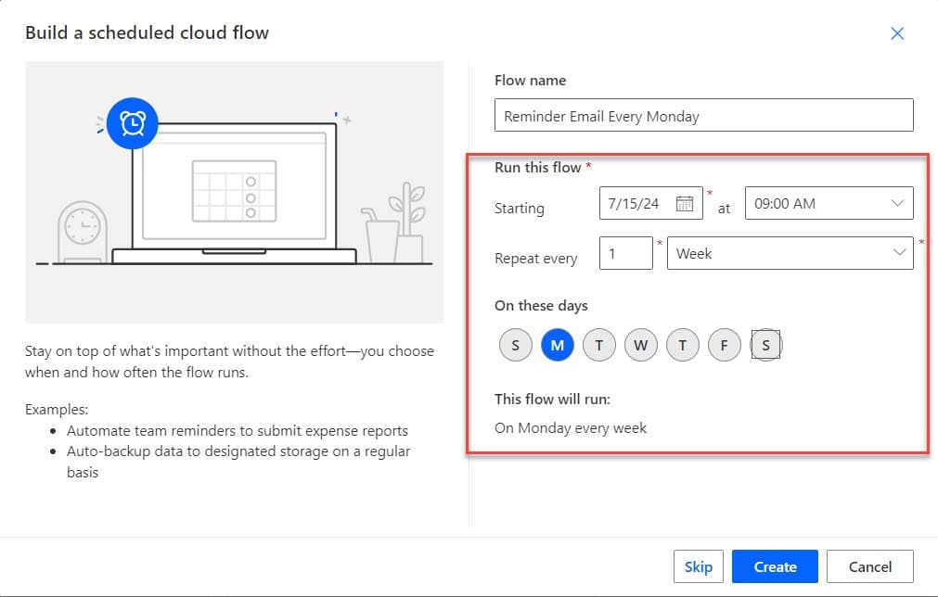
Task: Expand the 09:00 AM time dropdown
Action: click(x=829, y=204)
